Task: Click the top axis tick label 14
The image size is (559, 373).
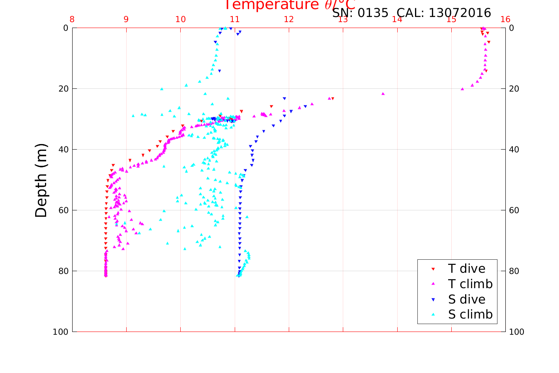Action: pos(397,19)
